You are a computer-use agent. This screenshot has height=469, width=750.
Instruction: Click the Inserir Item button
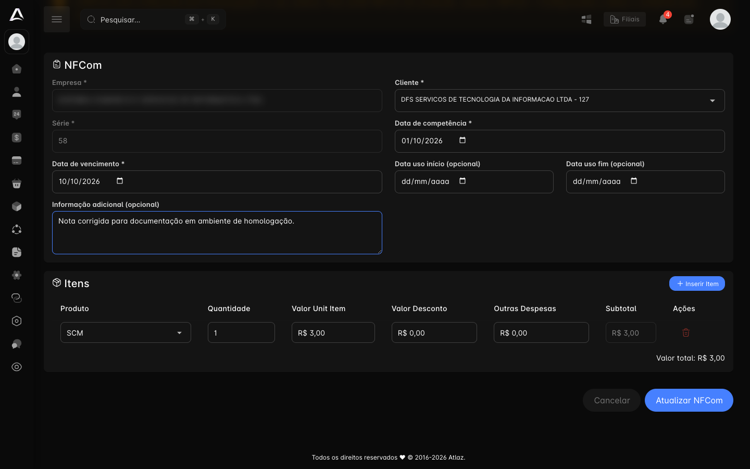697,283
